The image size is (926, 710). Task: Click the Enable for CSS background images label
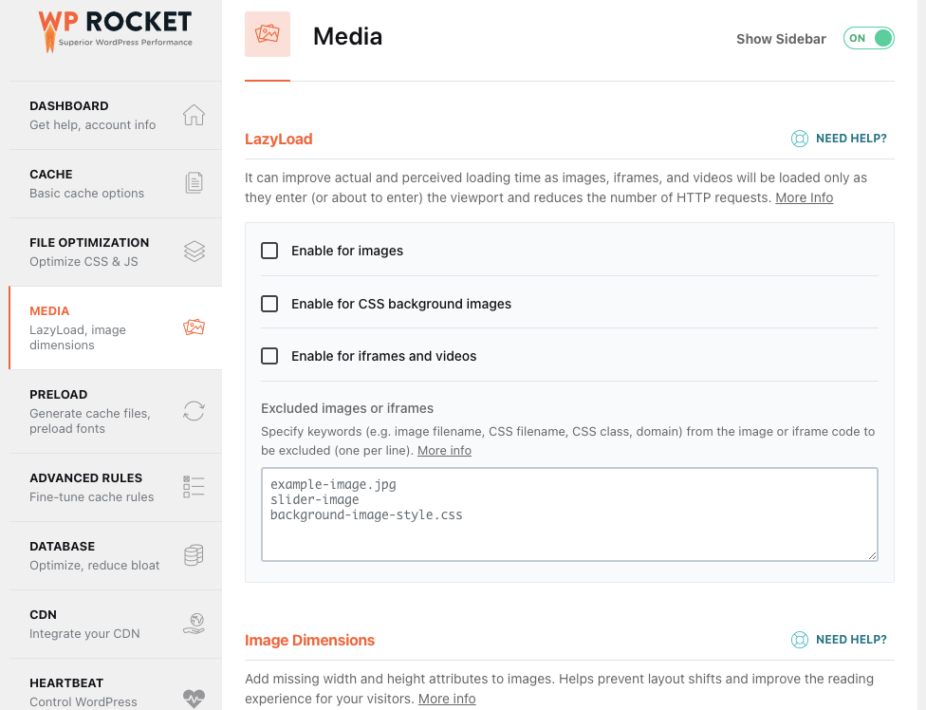pos(401,304)
